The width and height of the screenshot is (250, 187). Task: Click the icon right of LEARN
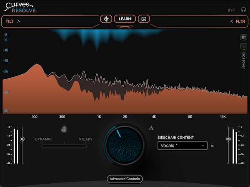144,19
